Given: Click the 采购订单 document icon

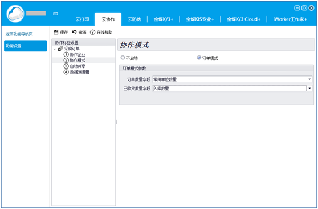Looking at the screenshot, I should (x=60, y=49).
